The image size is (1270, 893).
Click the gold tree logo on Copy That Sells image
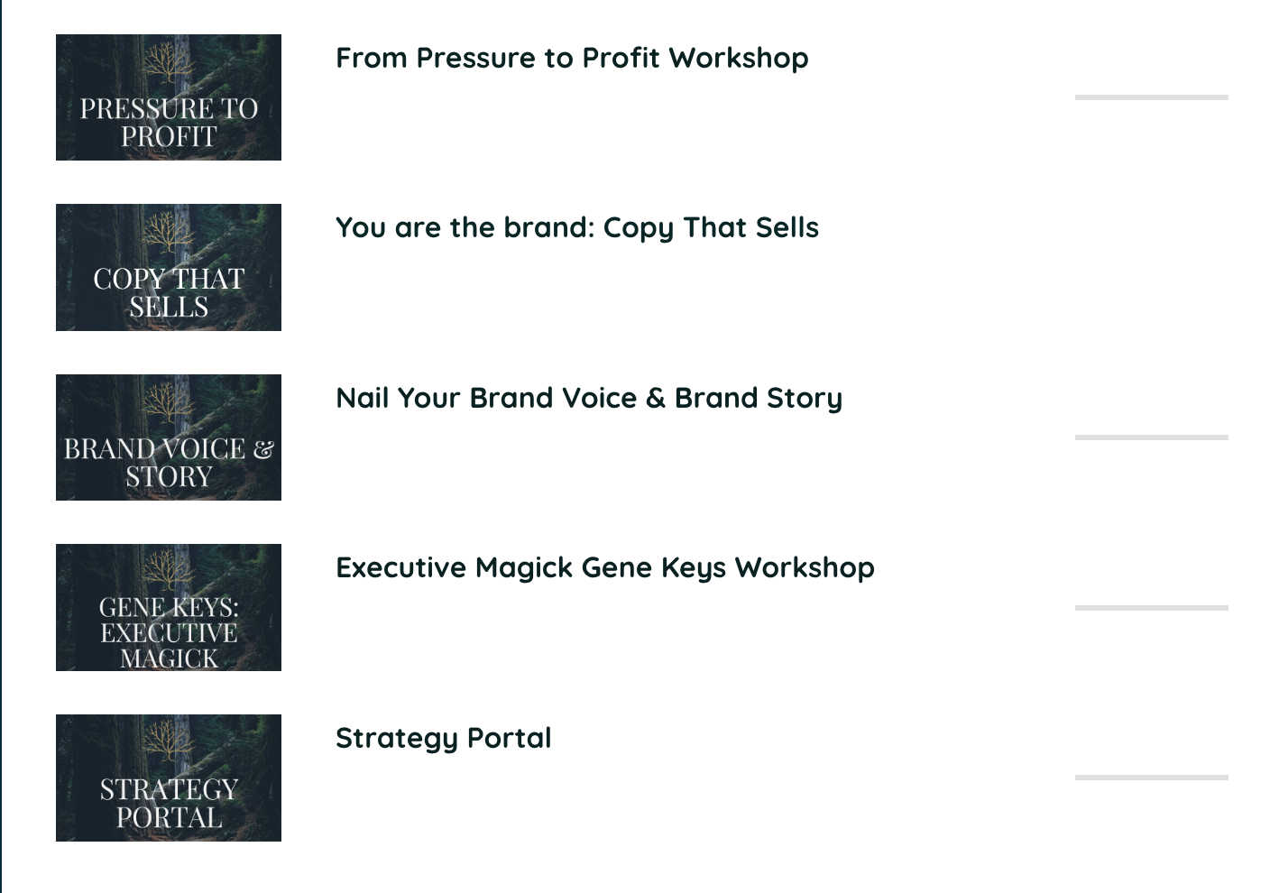pyautogui.click(x=169, y=233)
